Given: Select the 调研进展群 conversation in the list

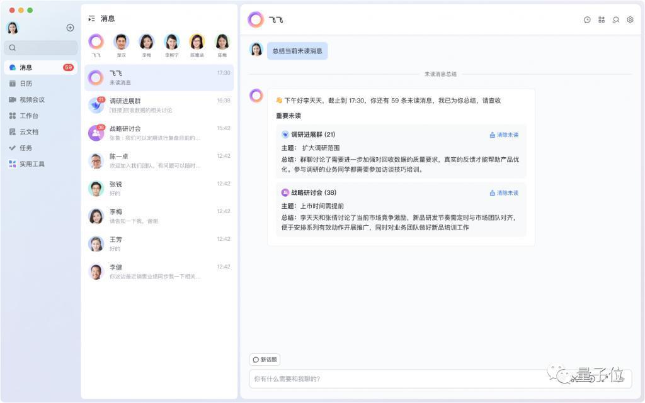Looking at the screenshot, I should tap(157, 104).
